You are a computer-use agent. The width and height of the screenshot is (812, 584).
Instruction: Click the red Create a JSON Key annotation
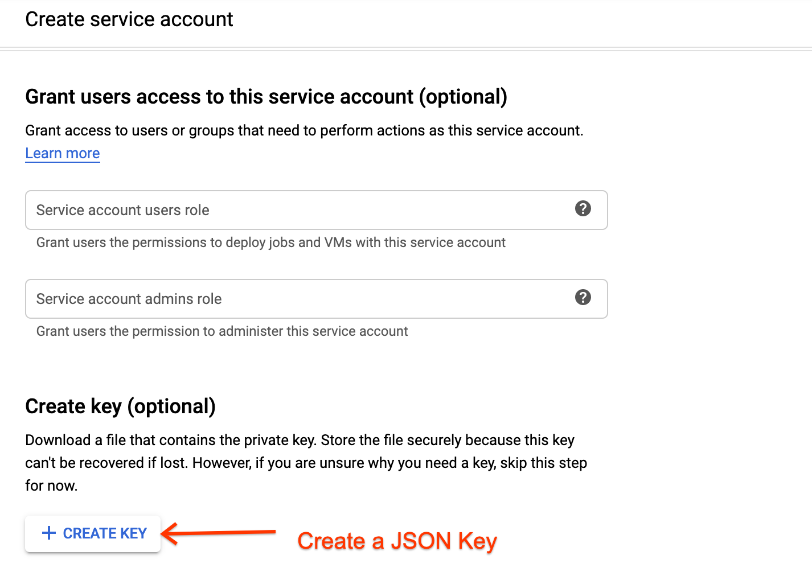397,541
